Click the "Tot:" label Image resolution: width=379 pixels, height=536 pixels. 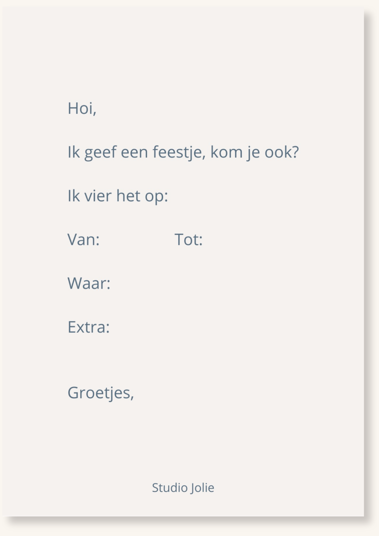click(188, 240)
